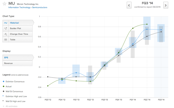Enable All estimates legend series
The width and height of the screenshot is (174, 108).
[10, 106]
